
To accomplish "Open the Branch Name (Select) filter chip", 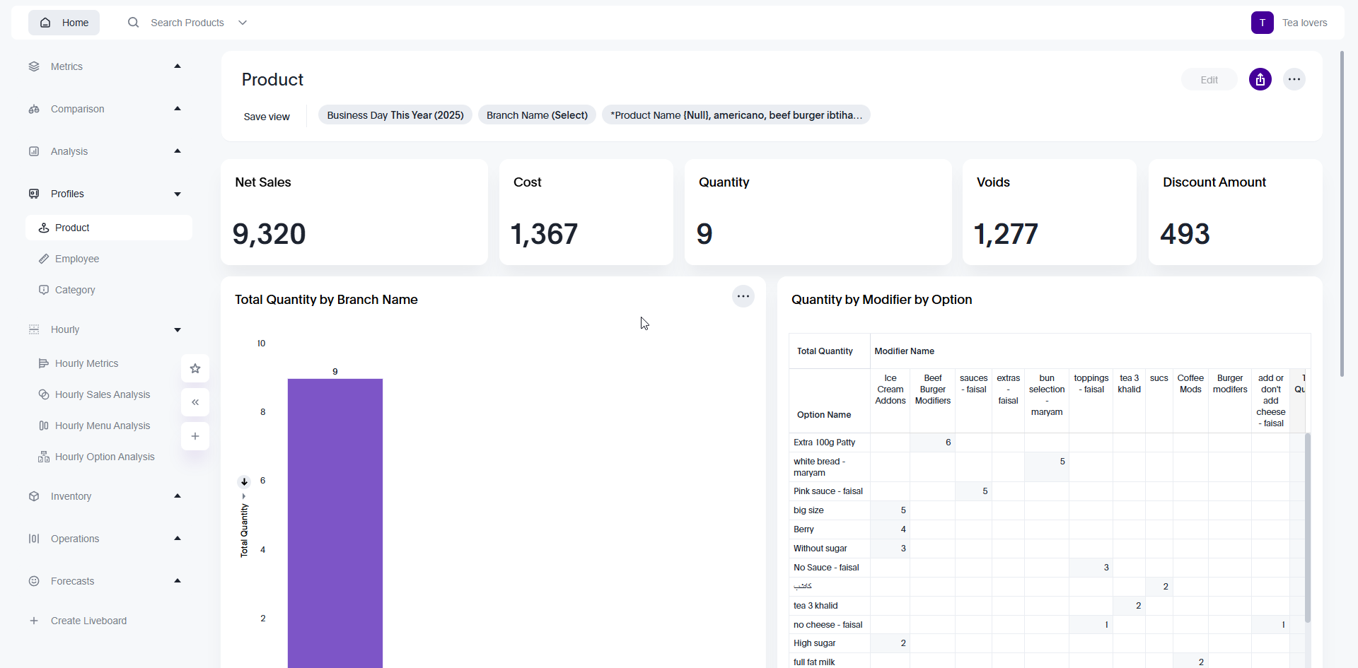I will (x=537, y=115).
